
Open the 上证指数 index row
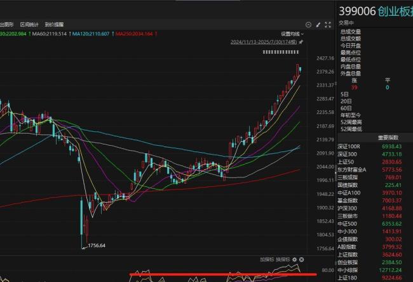(375, 255)
